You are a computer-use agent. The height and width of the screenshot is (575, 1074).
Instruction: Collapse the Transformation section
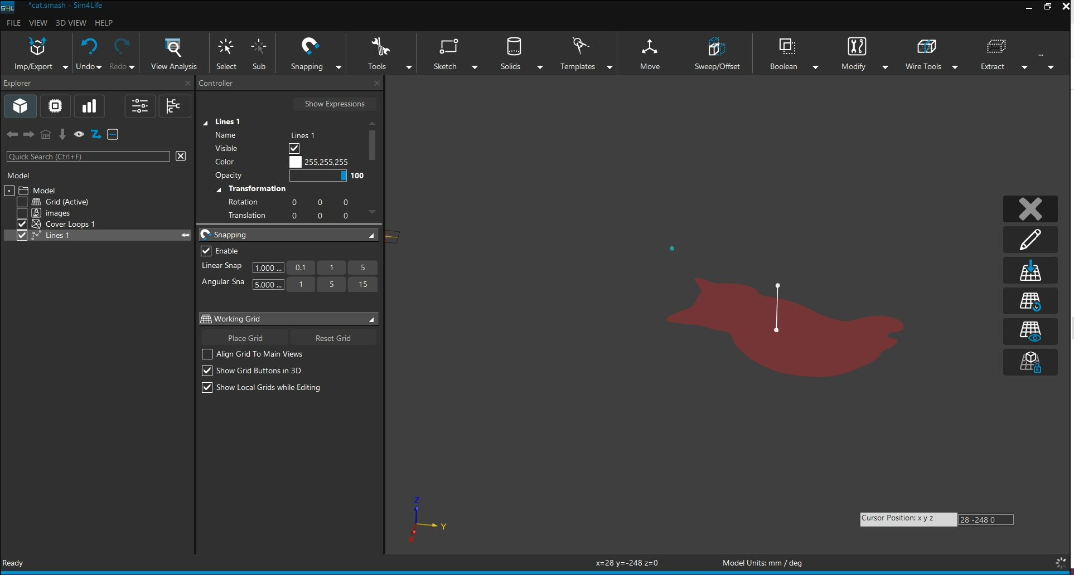[x=219, y=189]
